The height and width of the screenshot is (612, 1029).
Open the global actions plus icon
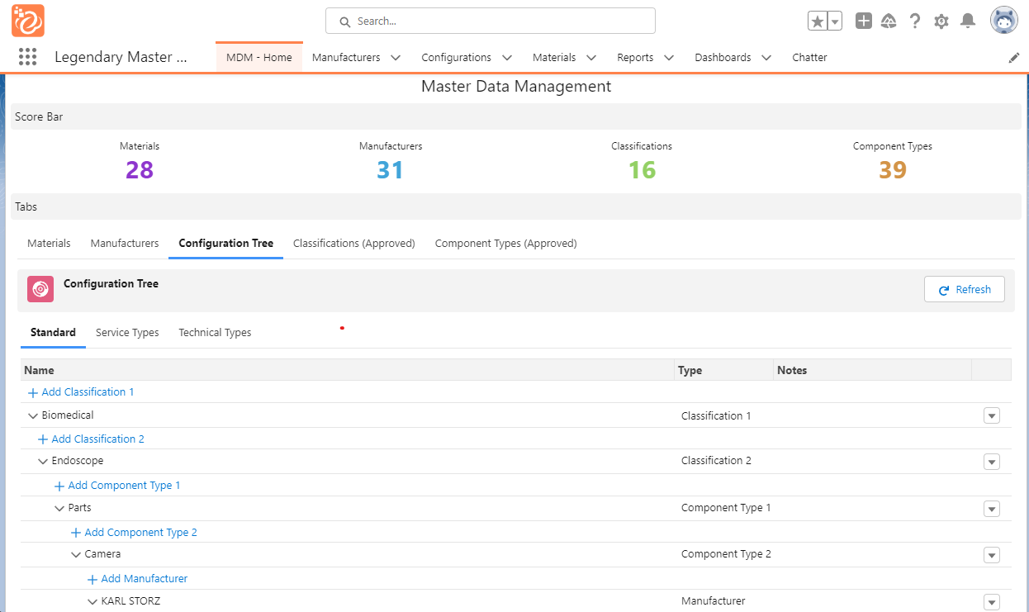(x=863, y=21)
